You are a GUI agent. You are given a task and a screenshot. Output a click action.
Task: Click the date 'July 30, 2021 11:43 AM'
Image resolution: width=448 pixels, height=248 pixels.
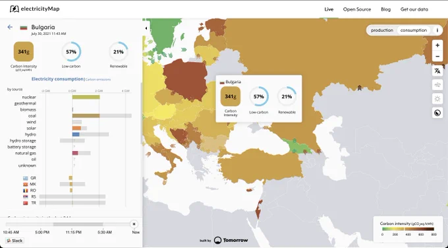49,34
